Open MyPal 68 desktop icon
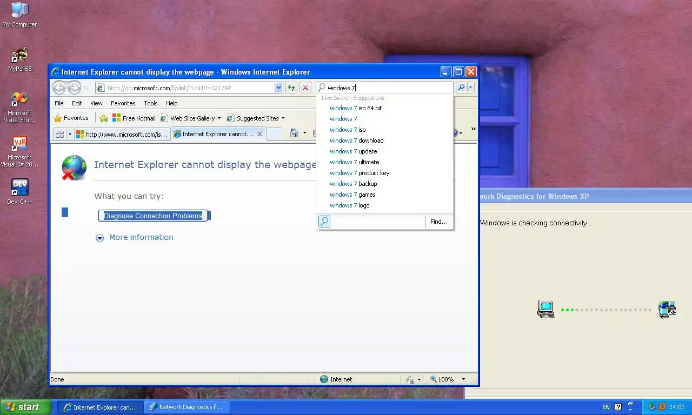 20,59
